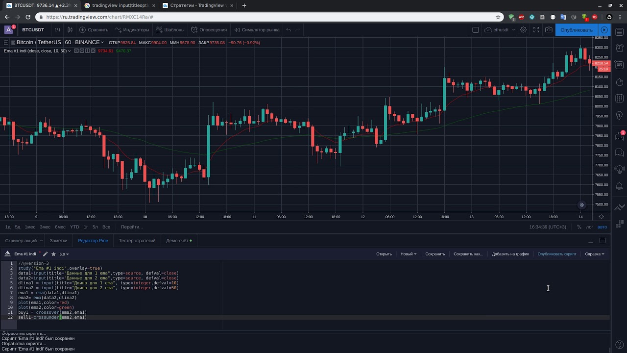Viewport: 627px width, 353px height.
Task: Toggle logarithmic scale (лог)
Action: tap(589, 227)
